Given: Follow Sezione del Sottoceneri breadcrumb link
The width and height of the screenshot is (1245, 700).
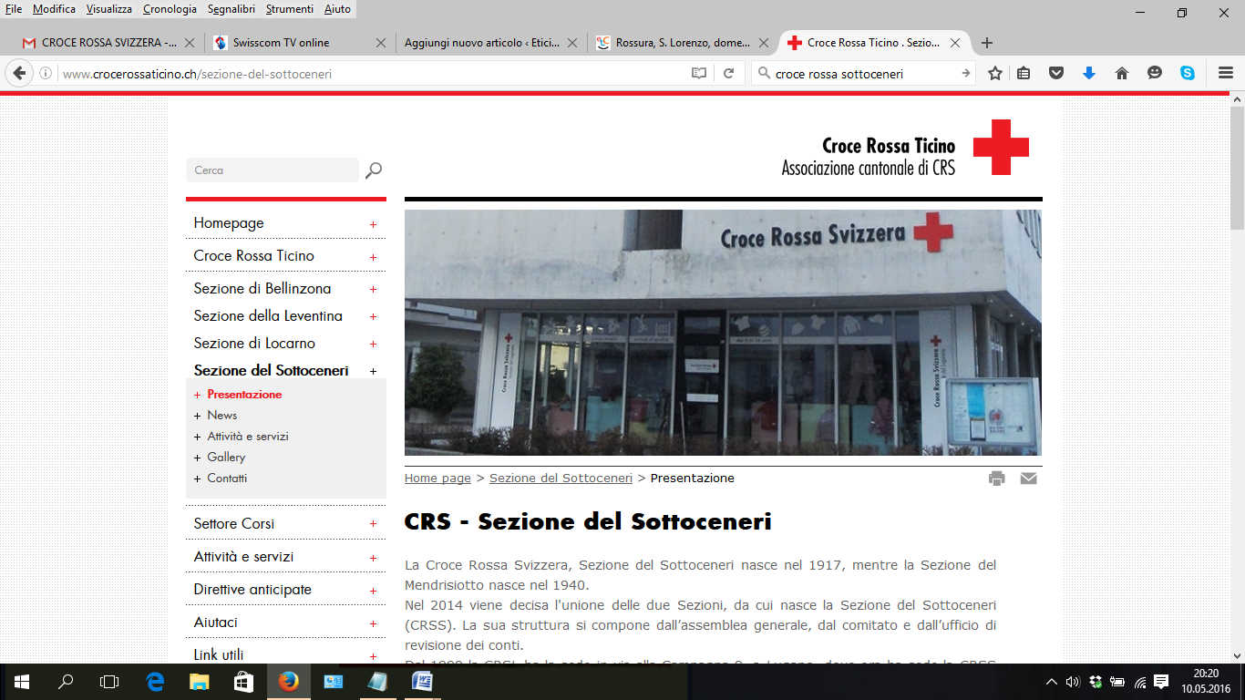Looking at the screenshot, I should (x=561, y=479).
